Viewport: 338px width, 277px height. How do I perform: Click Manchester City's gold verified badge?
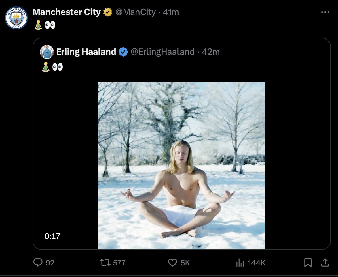tap(107, 12)
